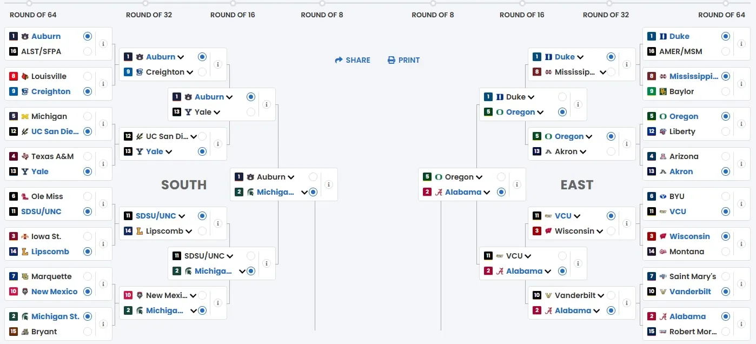Viewport: 756px width, 344px height.
Task: Click the Duke "D" logo in the East region
Action: [x=664, y=36]
